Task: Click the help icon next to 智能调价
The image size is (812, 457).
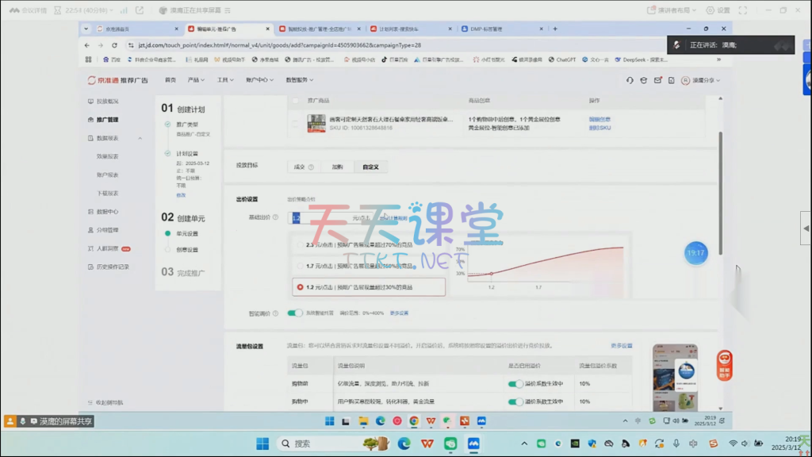Action: [x=275, y=313]
